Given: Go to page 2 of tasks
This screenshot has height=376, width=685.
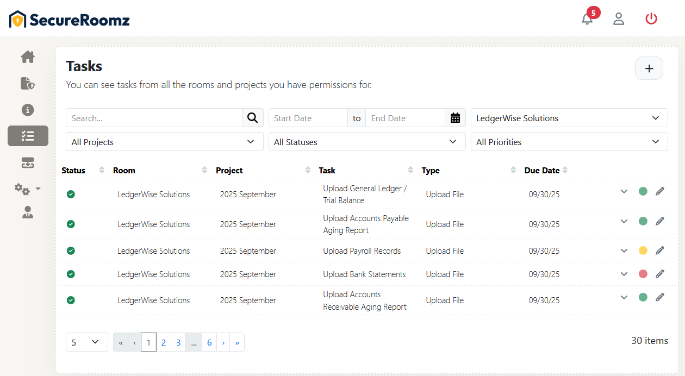Looking at the screenshot, I should point(163,342).
